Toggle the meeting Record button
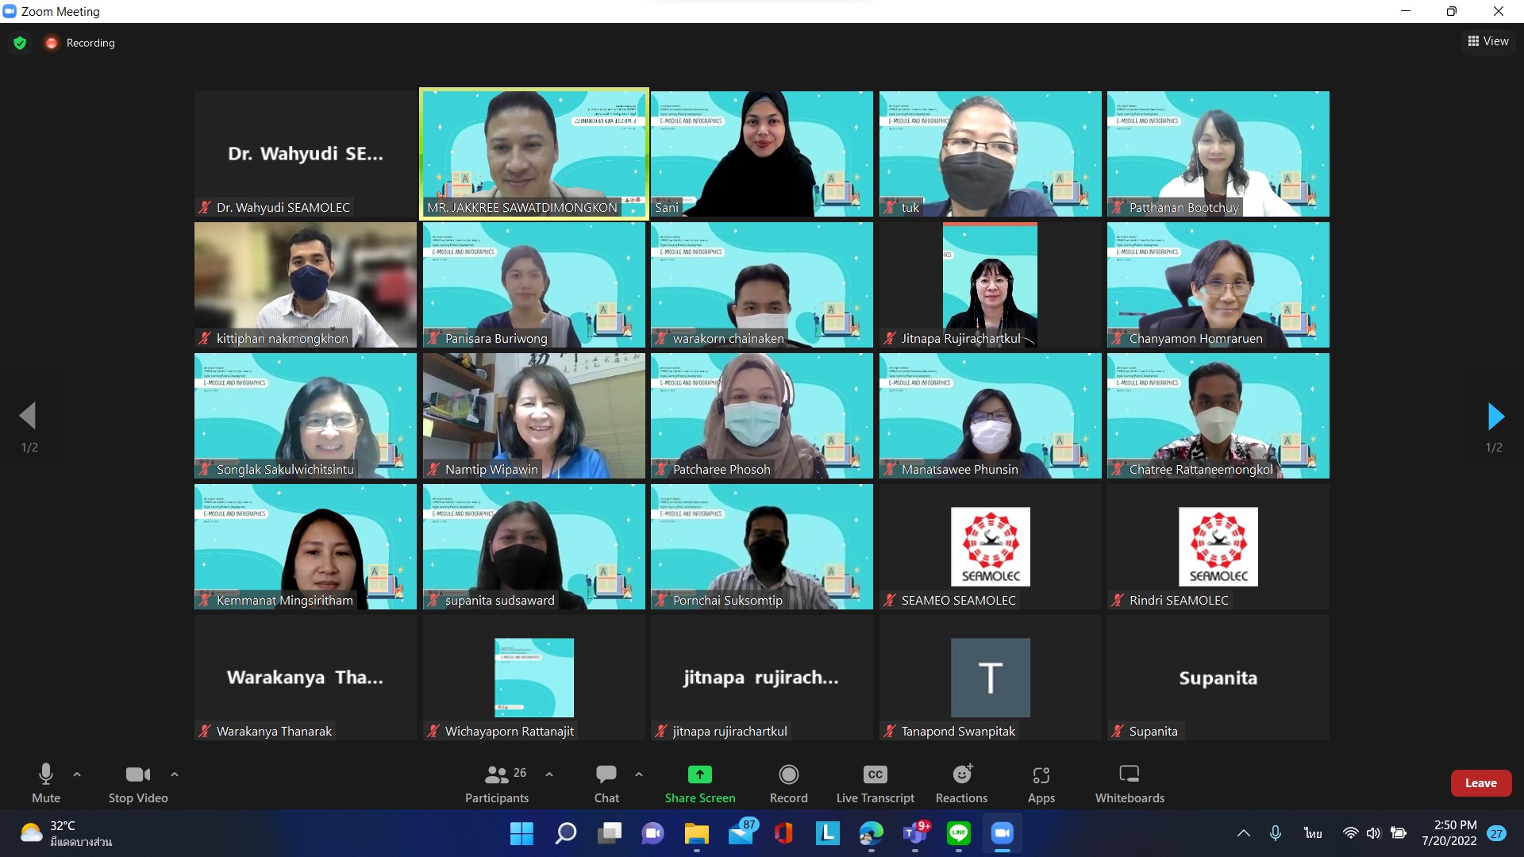The width and height of the screenshot is (1524, 857). coord(788,782)
